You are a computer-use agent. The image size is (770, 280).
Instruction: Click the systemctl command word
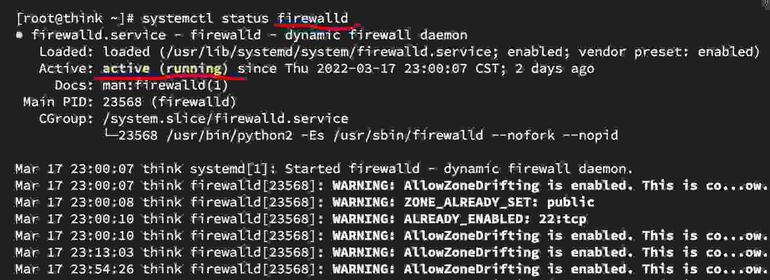[x=177, y=18]
